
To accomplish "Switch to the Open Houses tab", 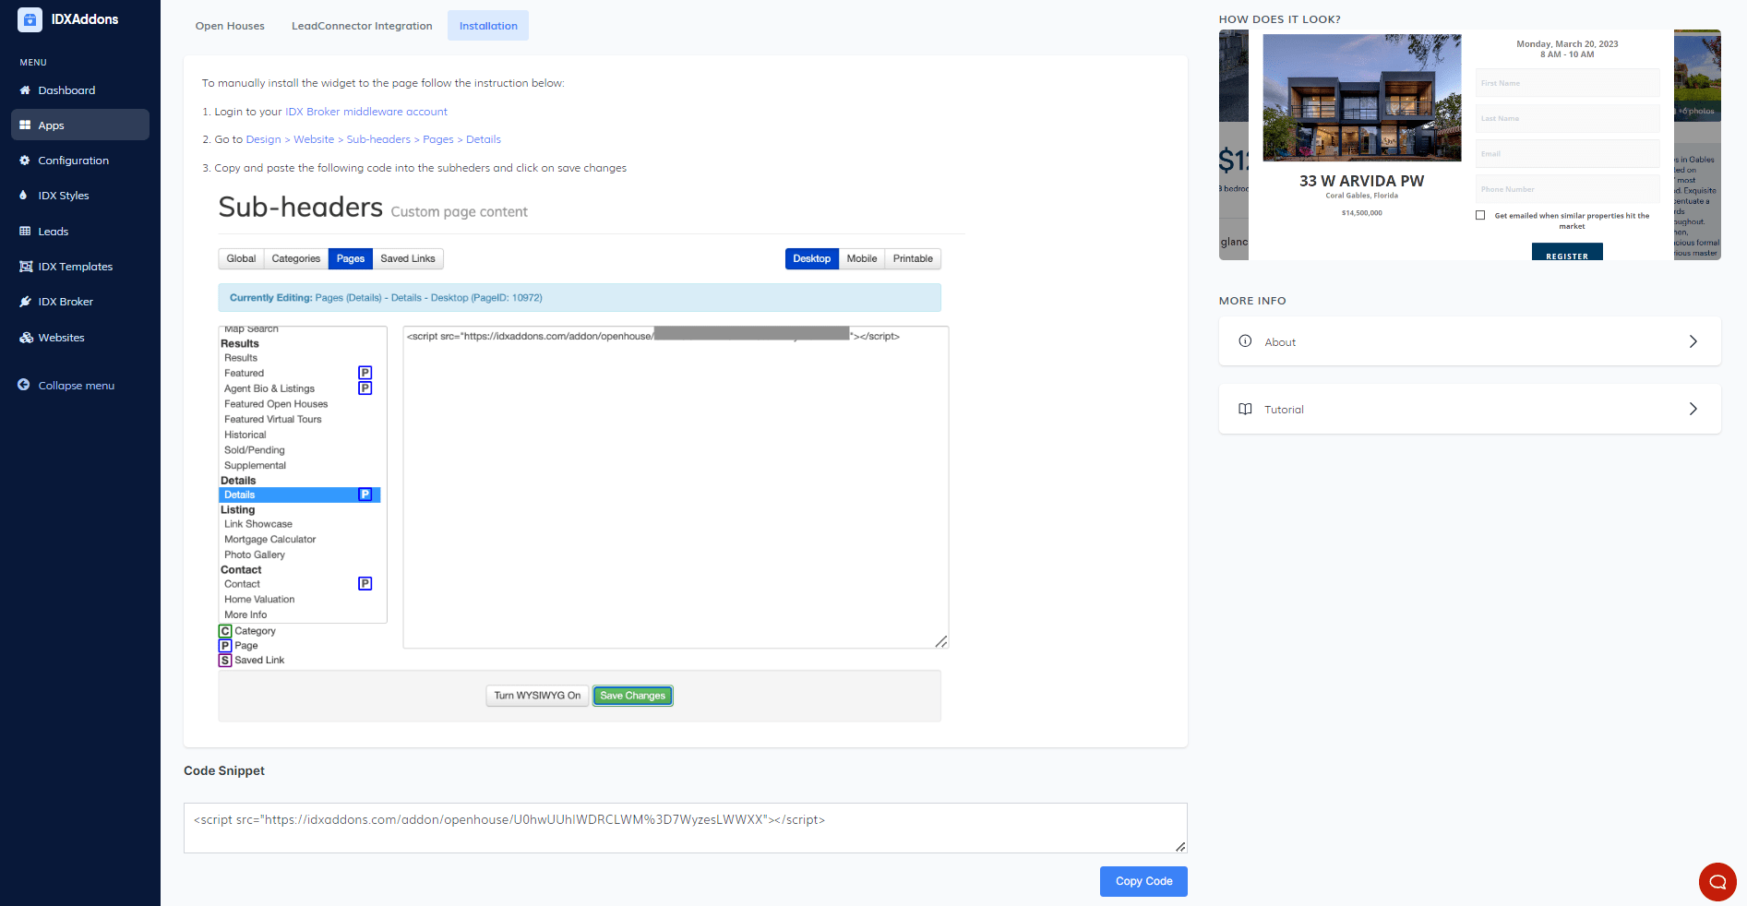I will (230, 26).
